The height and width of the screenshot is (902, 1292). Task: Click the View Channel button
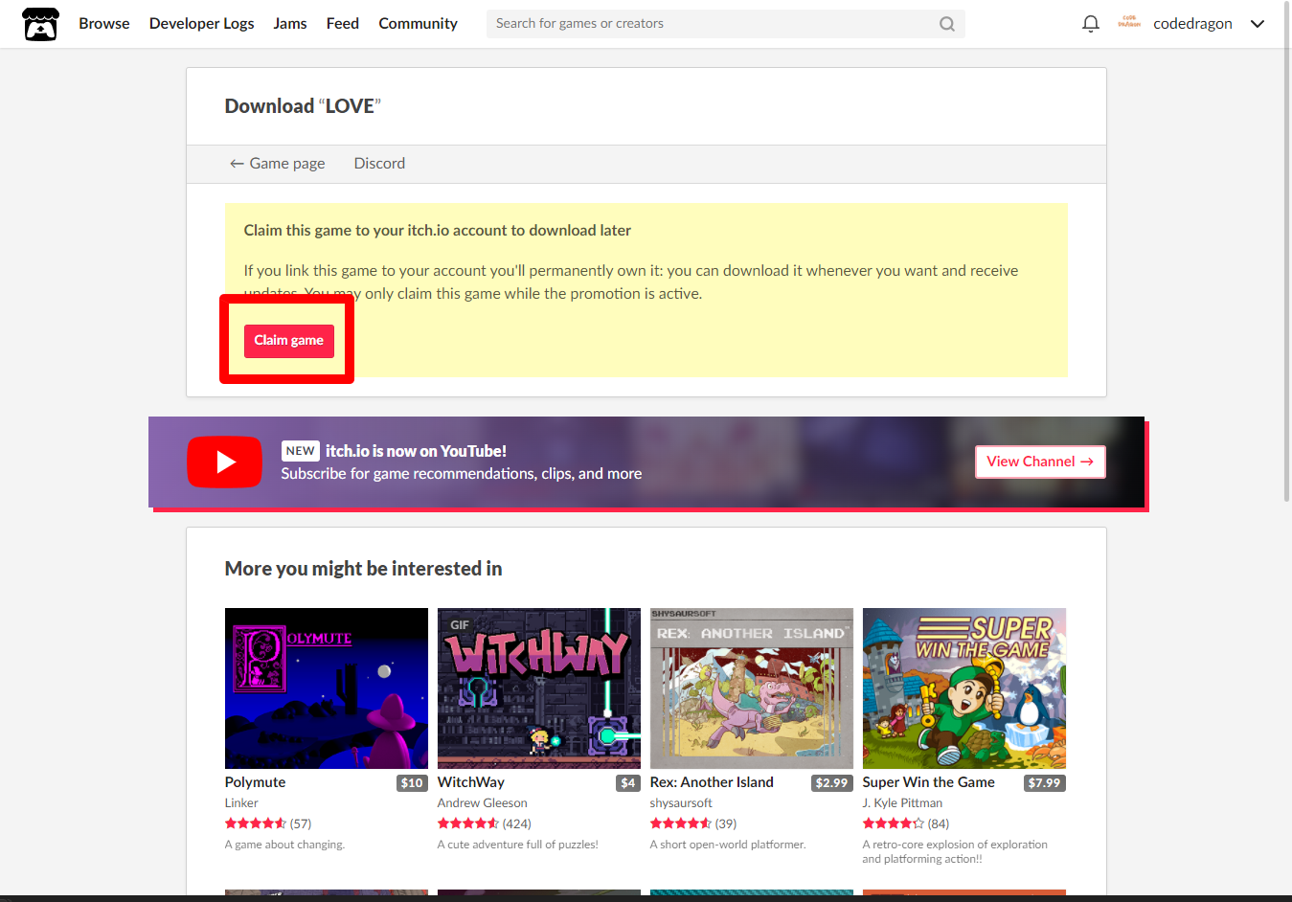(1040, 462)
